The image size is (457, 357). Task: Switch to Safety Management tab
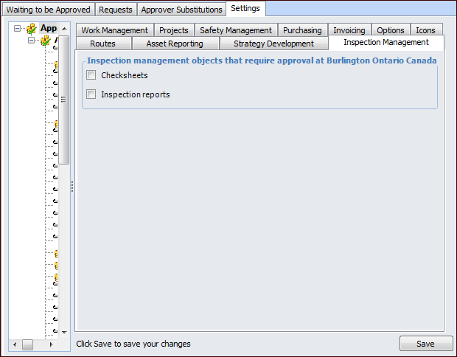coord(236,30)
